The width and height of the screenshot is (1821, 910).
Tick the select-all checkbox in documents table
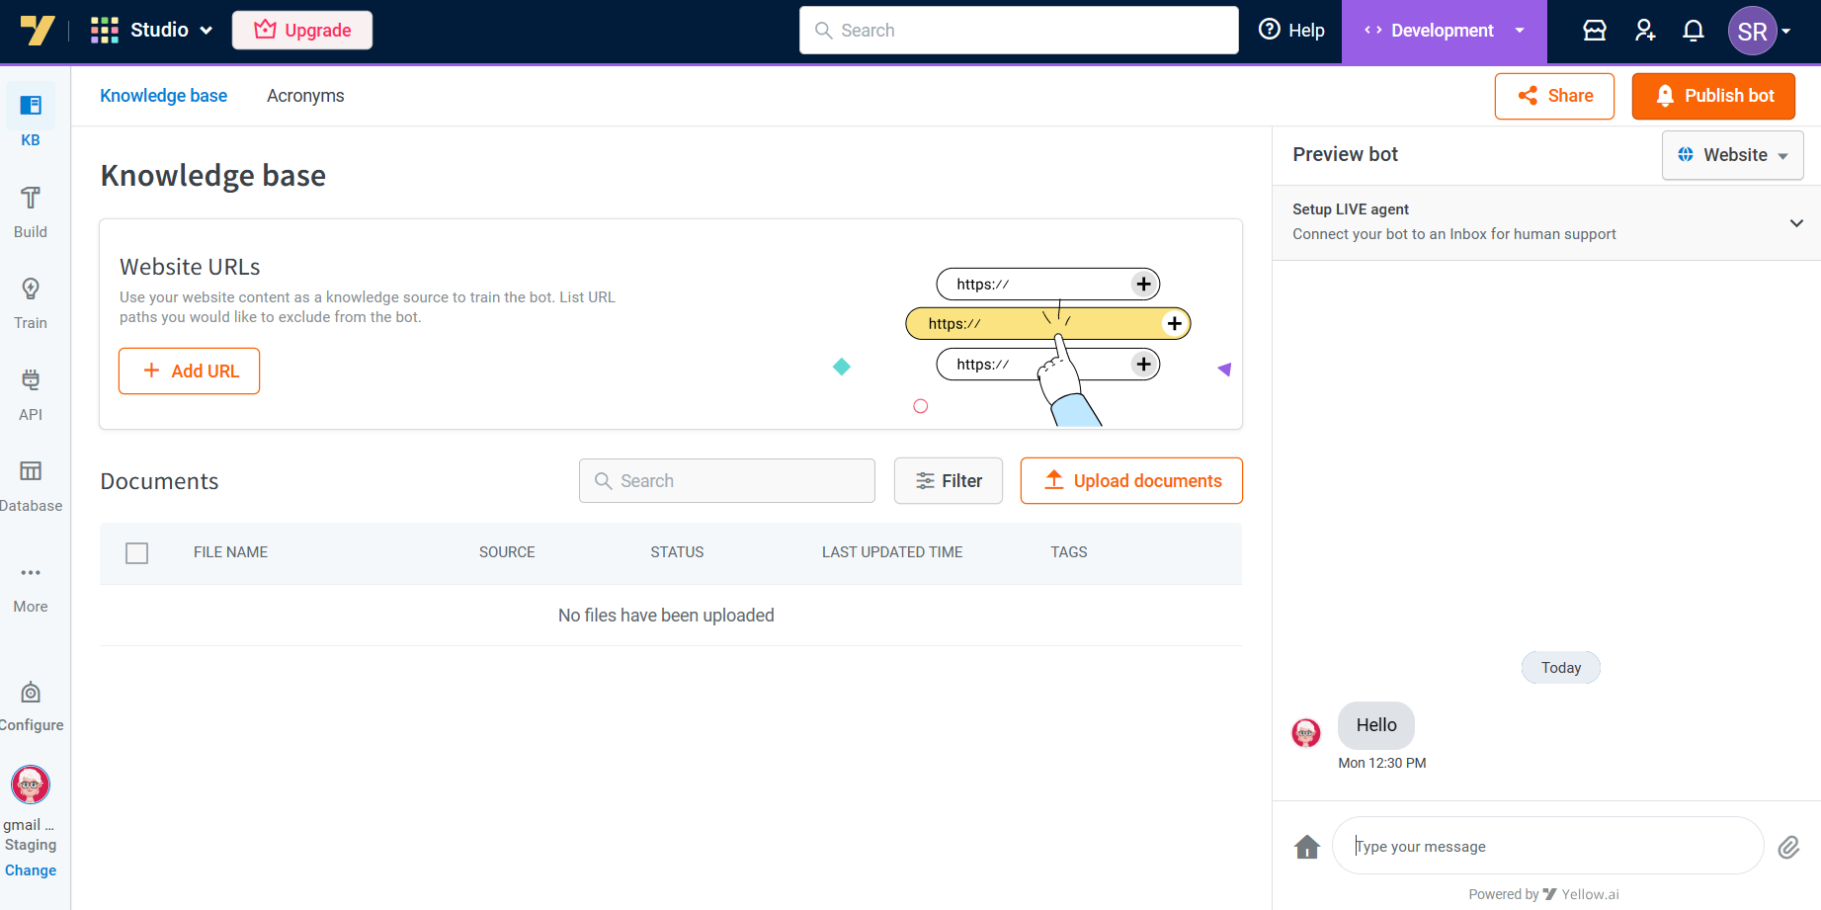coord(137,553)
